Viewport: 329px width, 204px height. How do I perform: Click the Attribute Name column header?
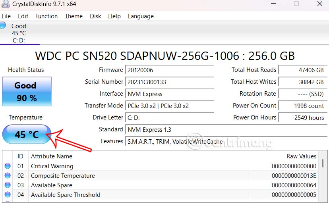[x=52, y=156]
